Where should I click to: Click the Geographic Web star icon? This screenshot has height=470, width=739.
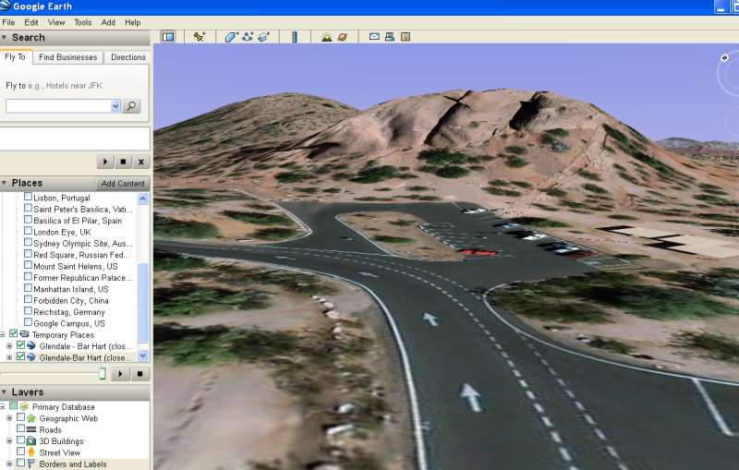(31, 418)
